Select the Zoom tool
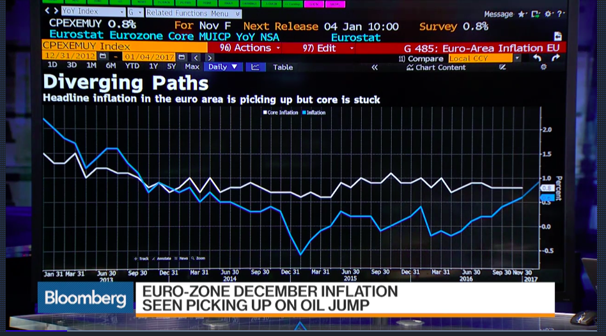 [x=198, y=258]
